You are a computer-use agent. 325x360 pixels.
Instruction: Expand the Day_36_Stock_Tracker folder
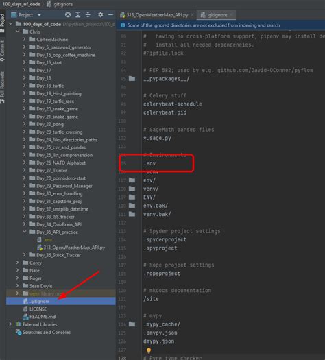pyautogui.click(x=24, y=255)
